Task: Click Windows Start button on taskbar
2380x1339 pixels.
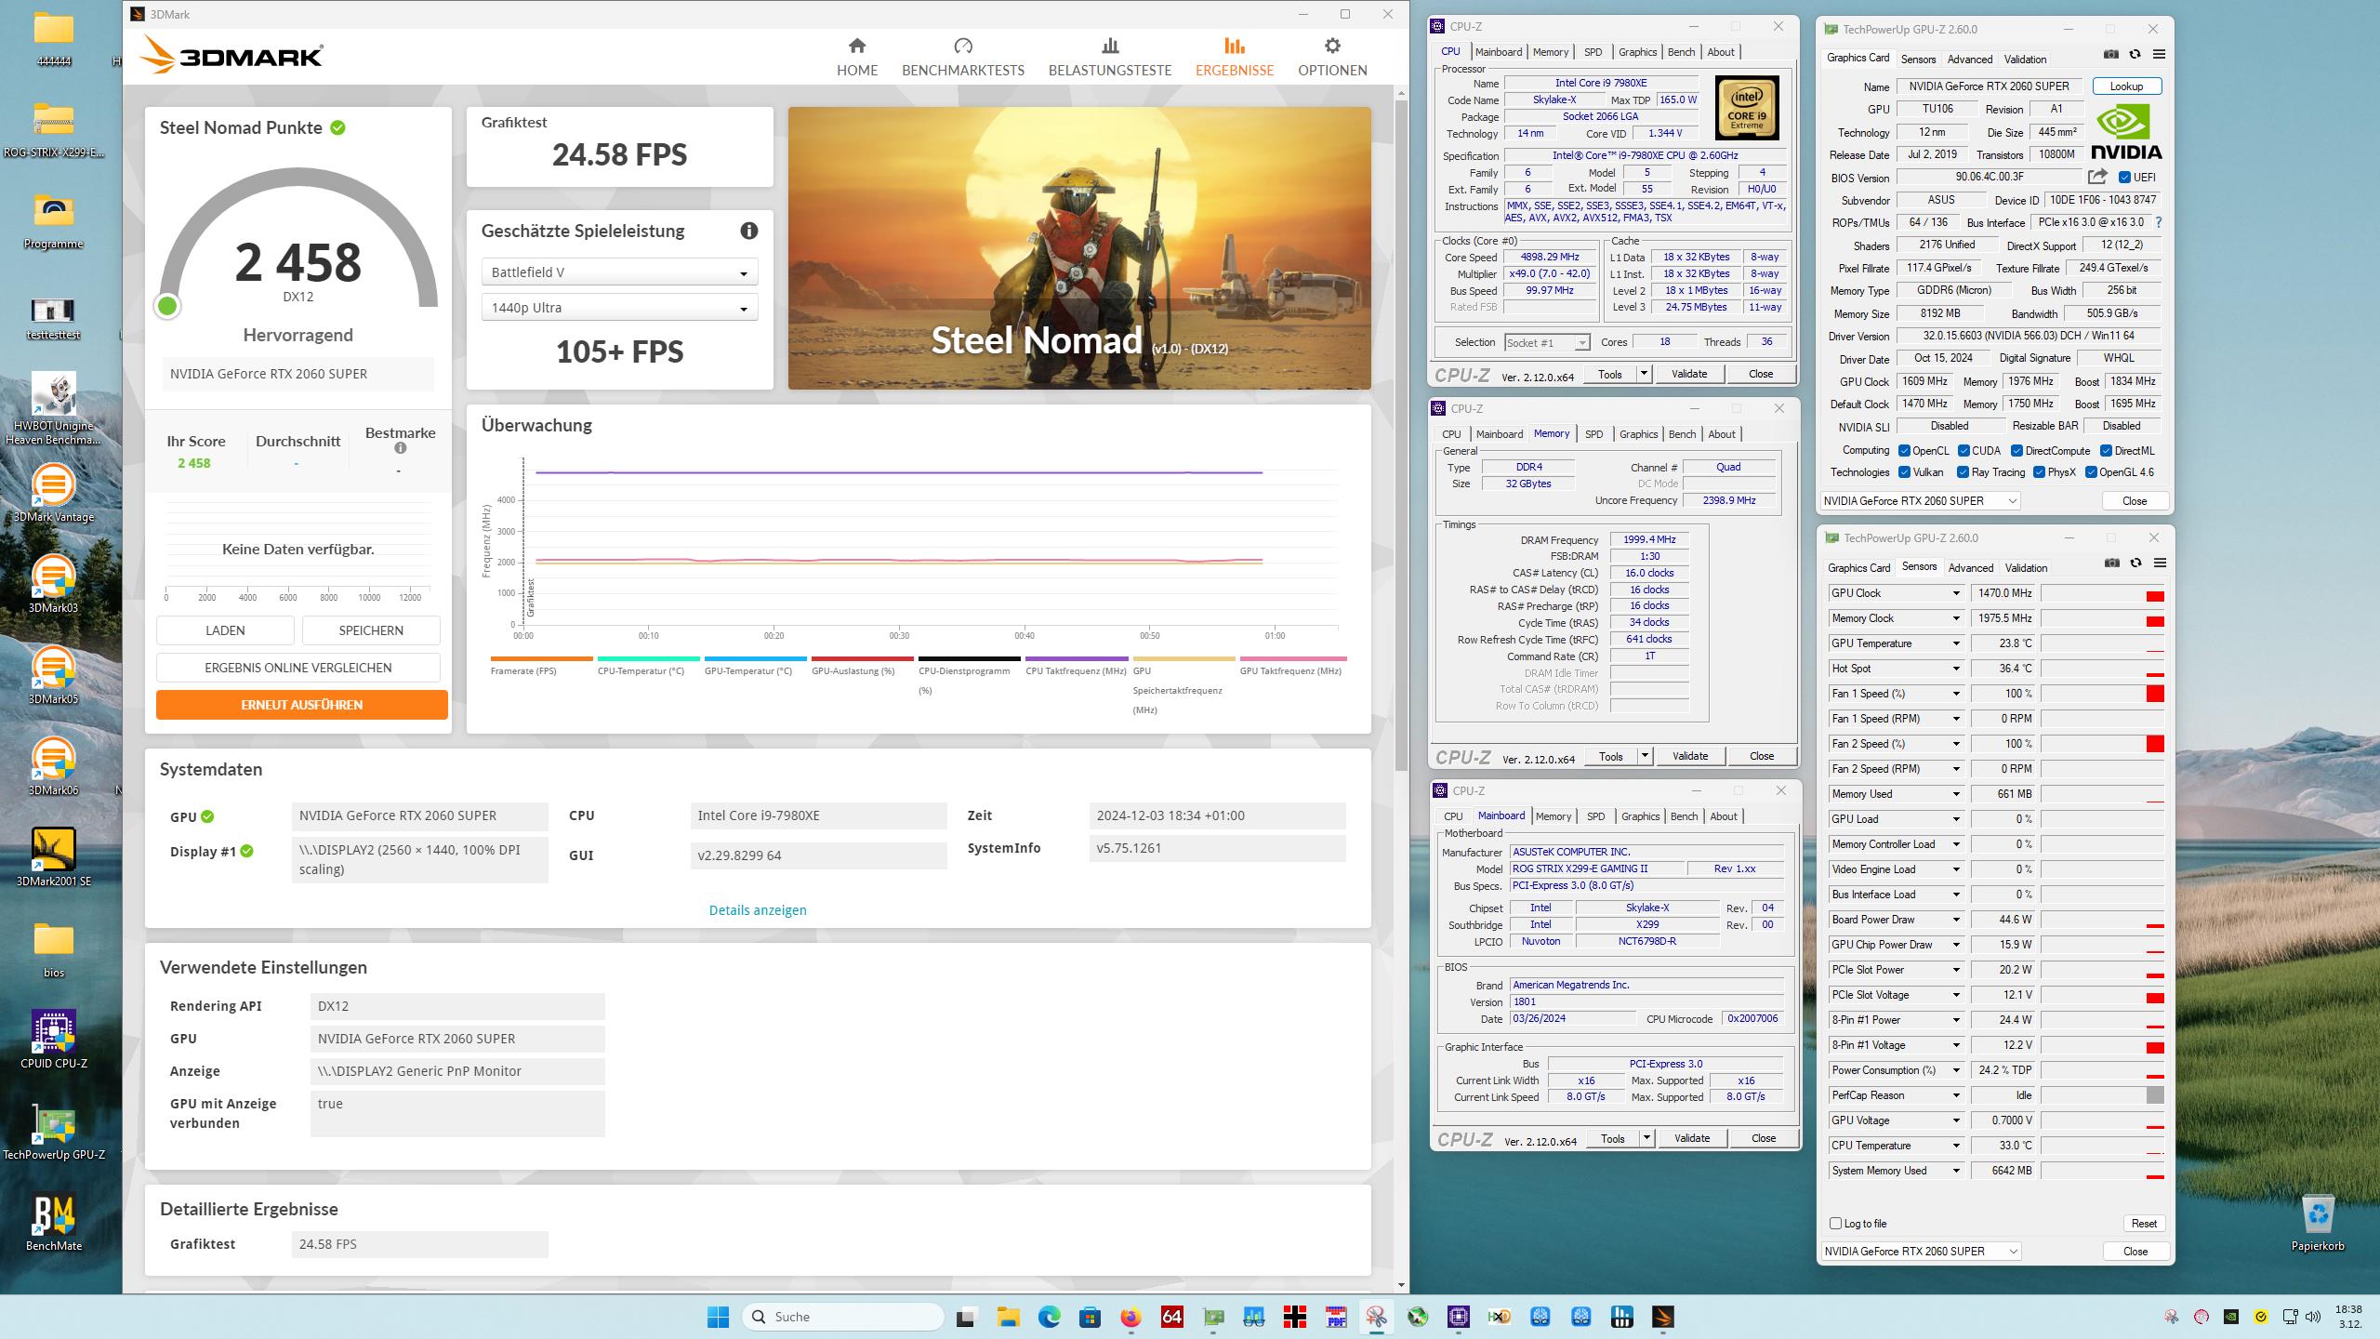Action: point(718,1317)
